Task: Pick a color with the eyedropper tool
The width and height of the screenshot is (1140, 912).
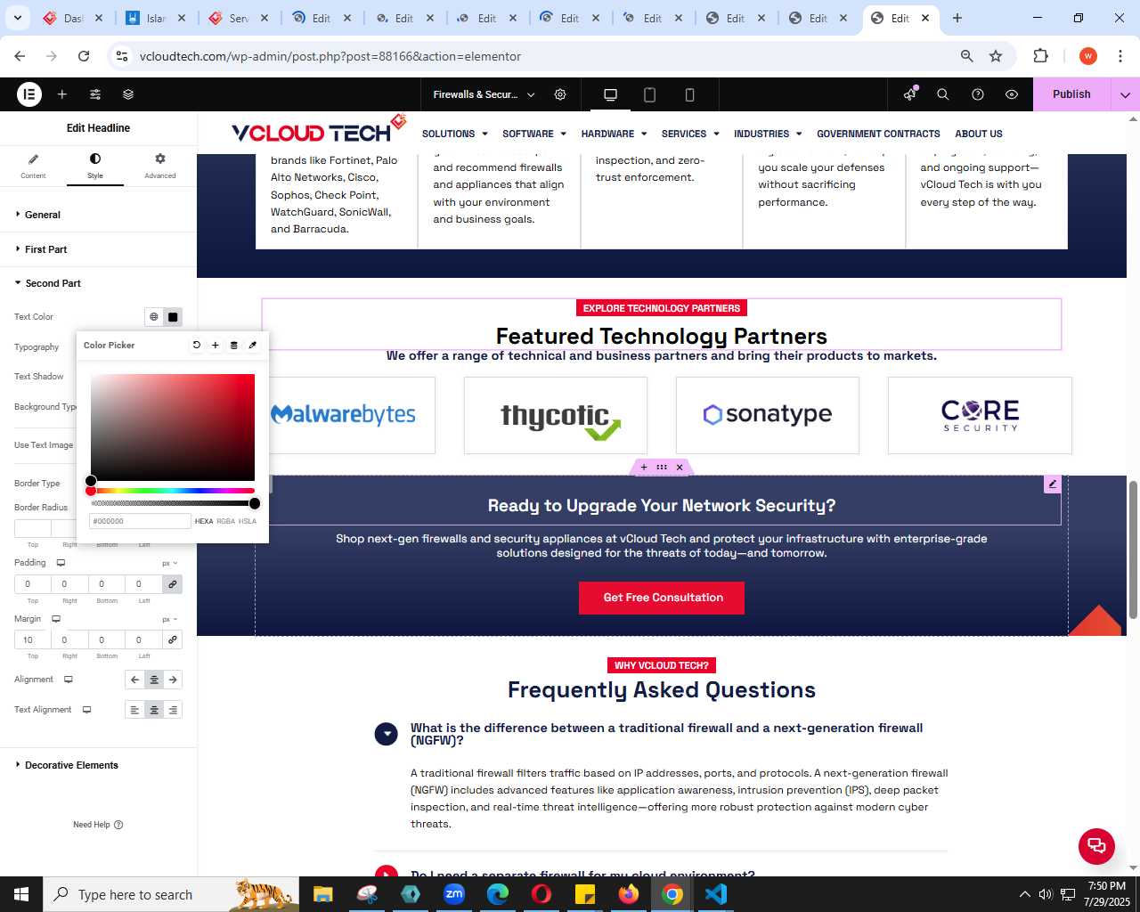Action: click(253, 345)
